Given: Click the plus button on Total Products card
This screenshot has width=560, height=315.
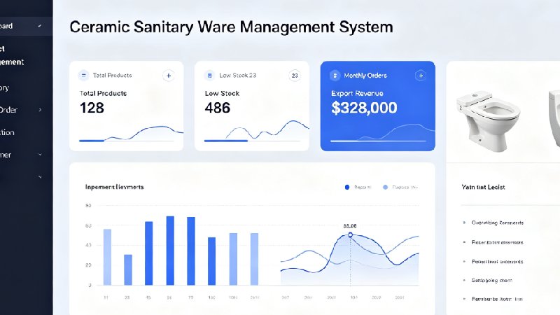Looking at the screenshot, I should (x=169, y=76).
